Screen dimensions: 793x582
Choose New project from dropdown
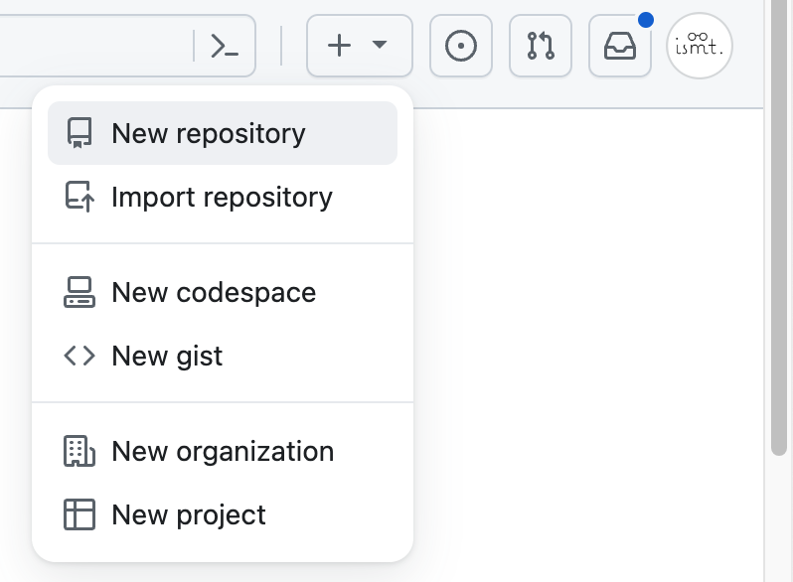tap(223, 514)
